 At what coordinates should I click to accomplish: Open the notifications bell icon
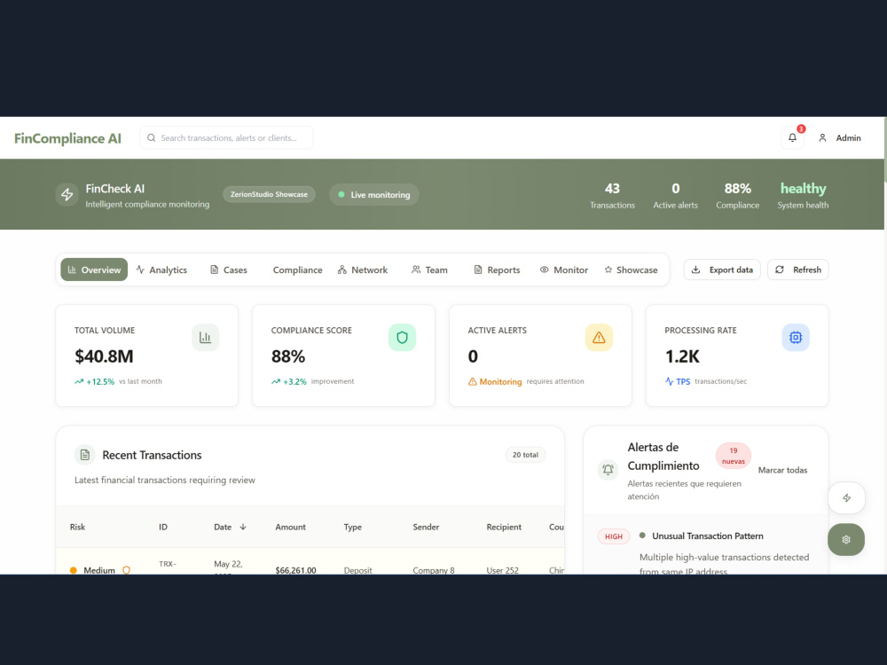(x=792, y=137)
